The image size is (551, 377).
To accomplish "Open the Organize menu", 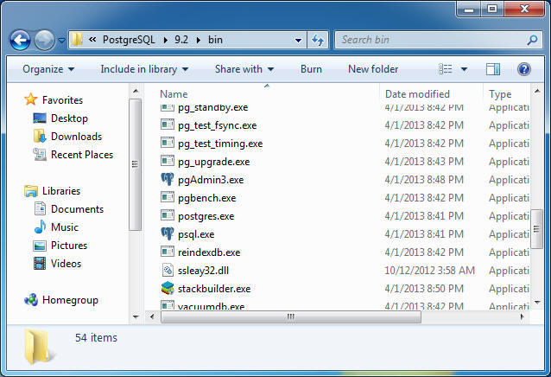I will tap(48, 69).
